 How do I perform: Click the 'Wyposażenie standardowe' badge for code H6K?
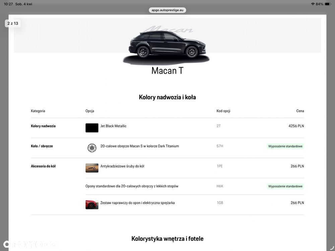coord(285,186)
